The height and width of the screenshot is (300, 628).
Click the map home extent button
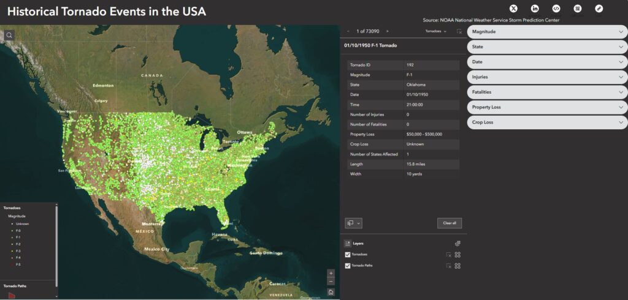click(x=331, y=292)
